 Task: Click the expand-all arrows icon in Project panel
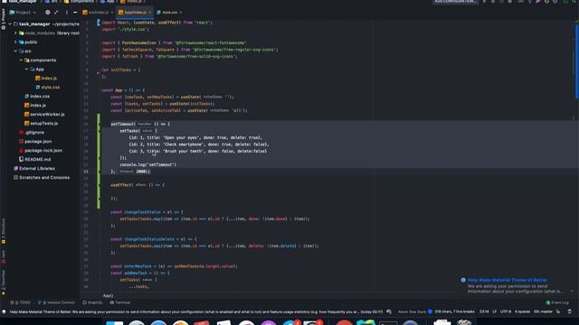click(56, 12)
